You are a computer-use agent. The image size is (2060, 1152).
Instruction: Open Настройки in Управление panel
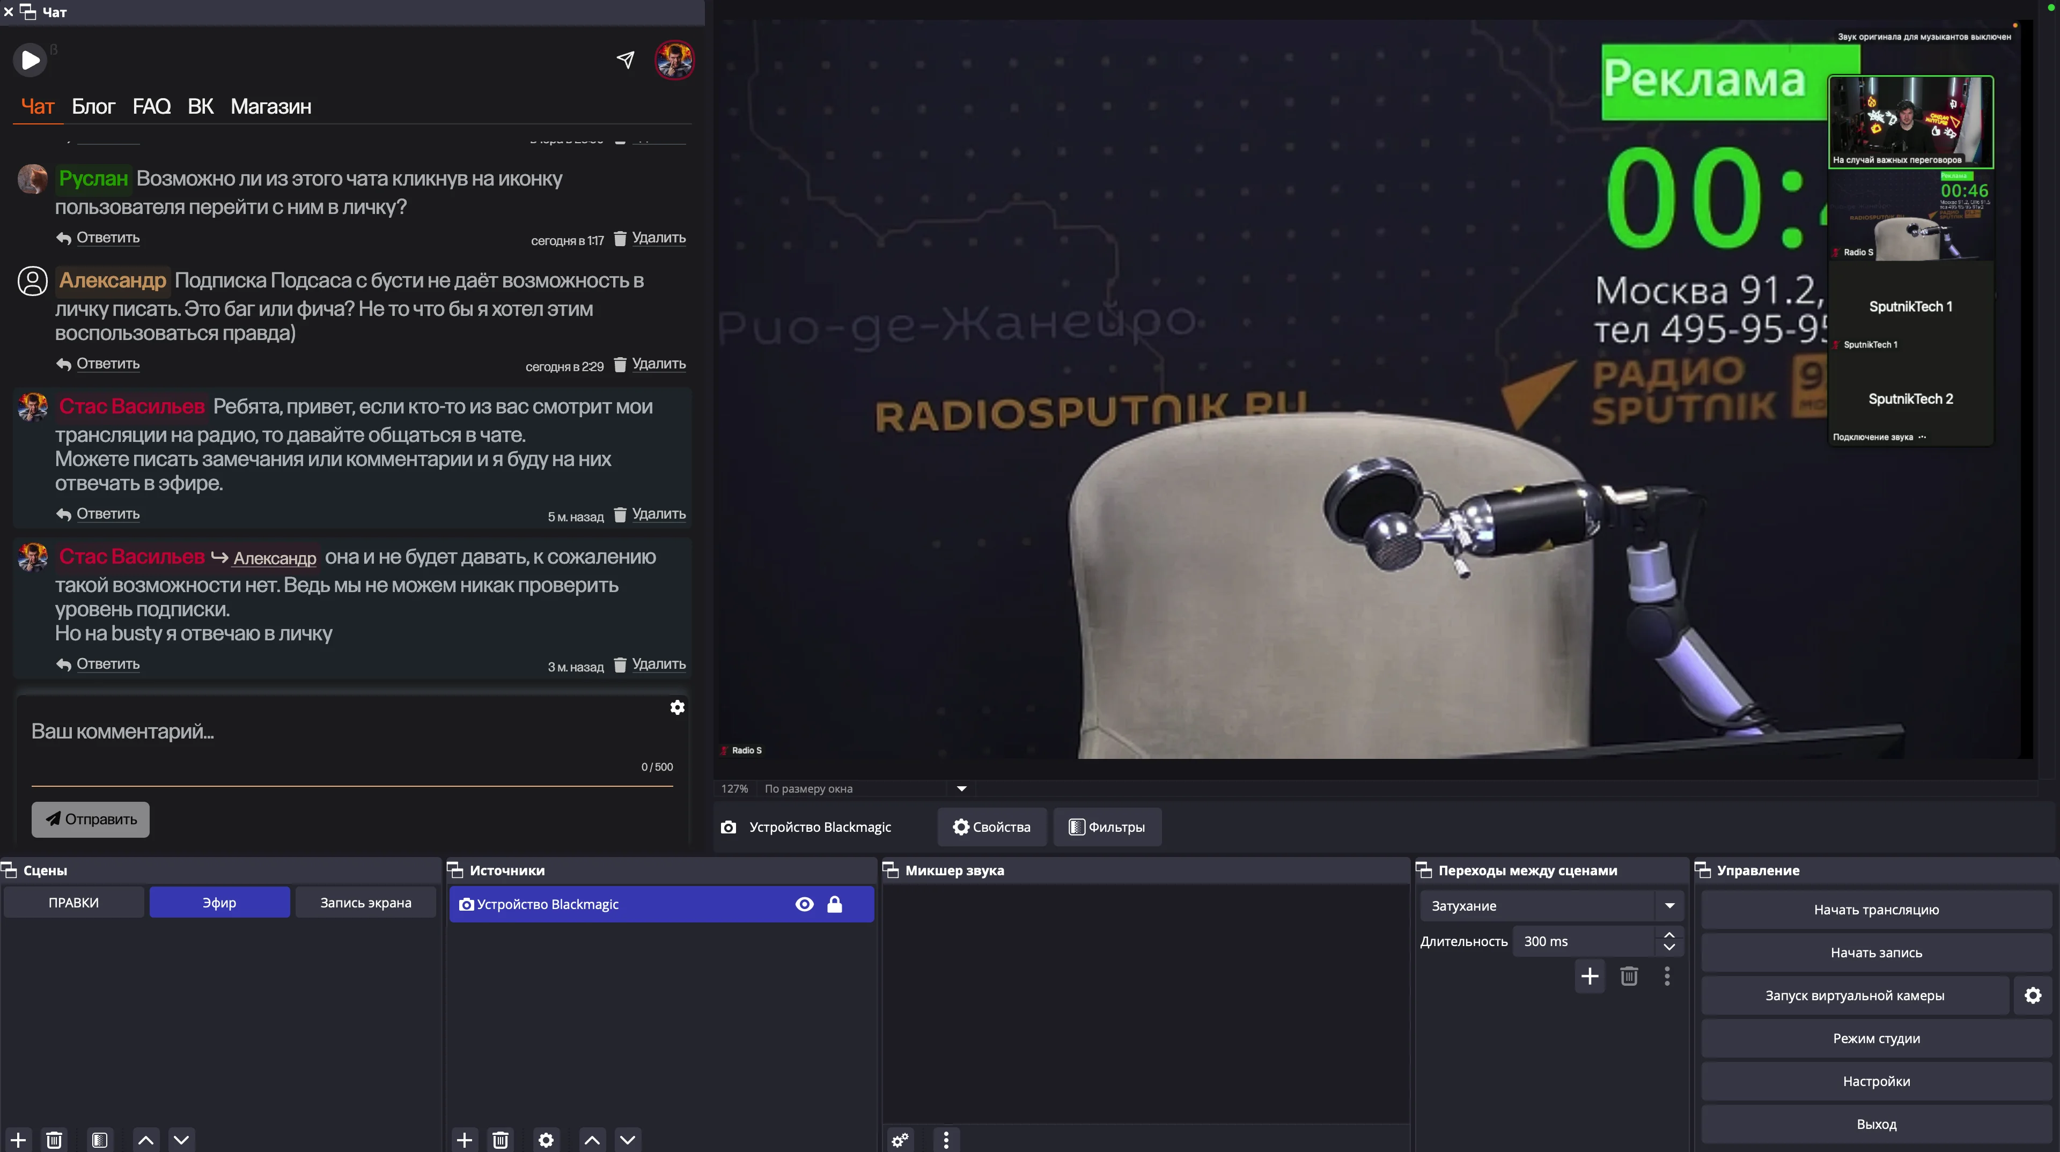pyautogui.click(x=1876, y=1082)
